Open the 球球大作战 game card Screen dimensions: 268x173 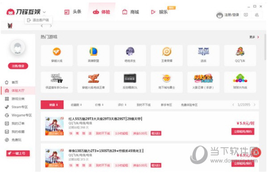(240, 82)
